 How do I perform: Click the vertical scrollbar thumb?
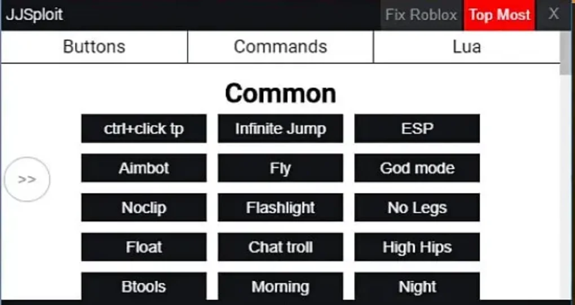(x=566, y=53)
